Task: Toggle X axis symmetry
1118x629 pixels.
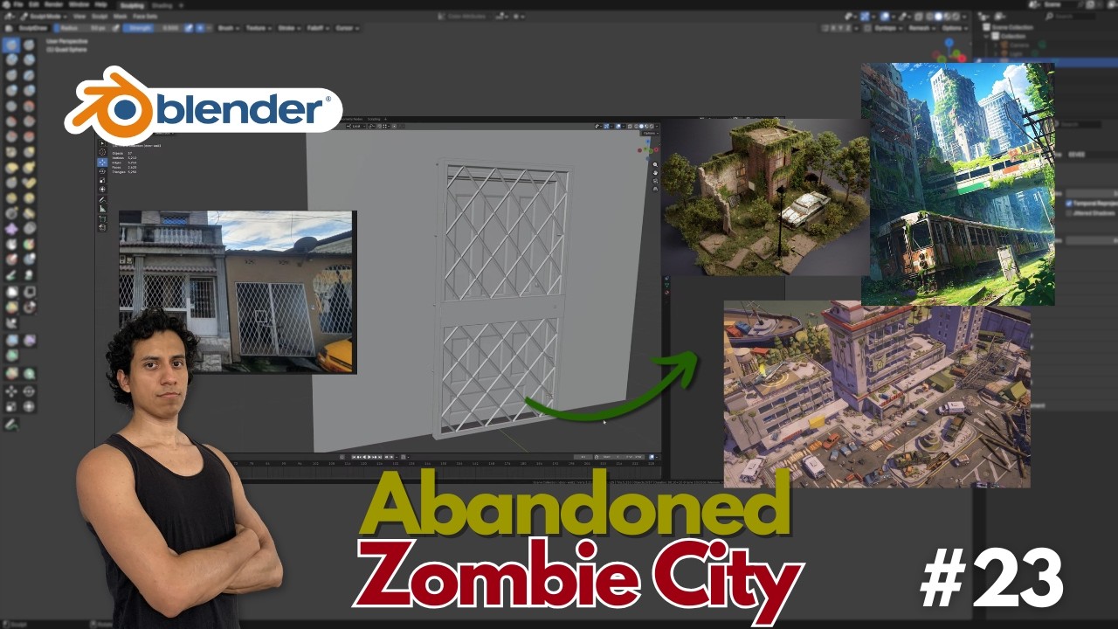Action: coord(833,28)
